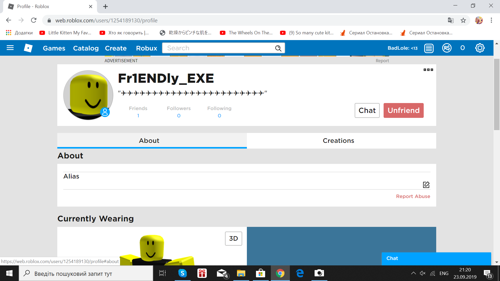Click the hamburger menu icon

[10, 48]
